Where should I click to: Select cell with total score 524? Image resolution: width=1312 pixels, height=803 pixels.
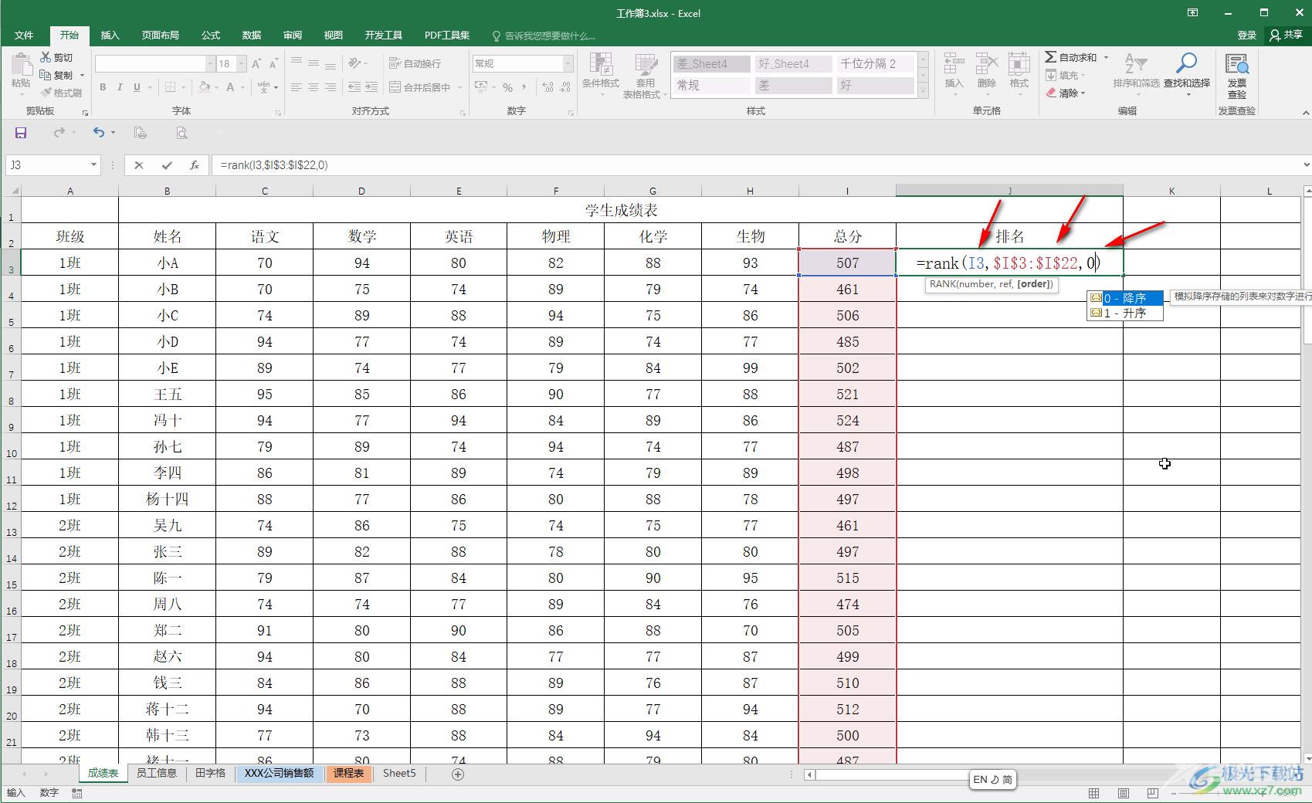click(847, 421)
